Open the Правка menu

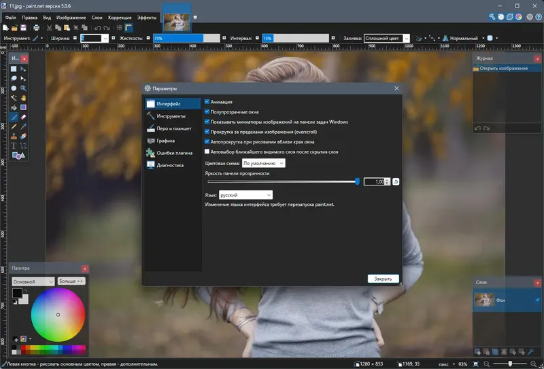[x=30, y=18]
